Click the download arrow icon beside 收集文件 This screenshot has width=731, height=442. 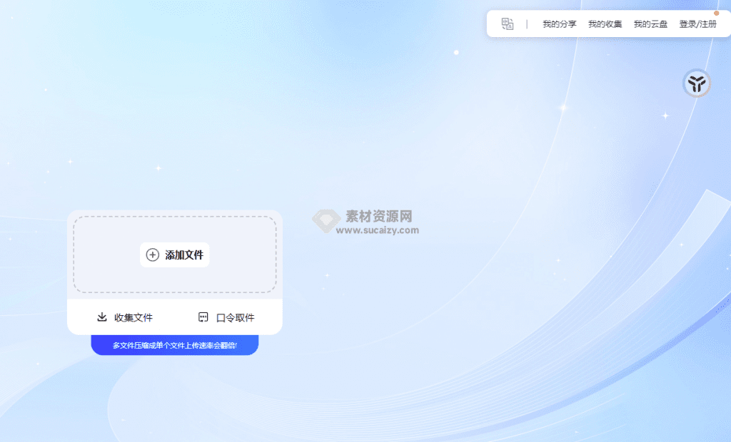click(102, 317)
